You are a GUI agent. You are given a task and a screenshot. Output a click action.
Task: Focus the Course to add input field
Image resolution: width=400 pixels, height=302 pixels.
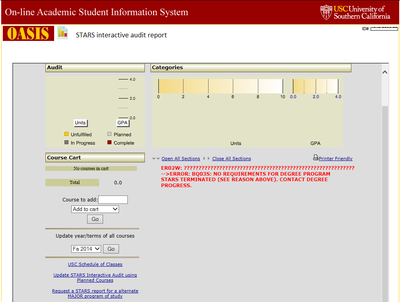113,199
